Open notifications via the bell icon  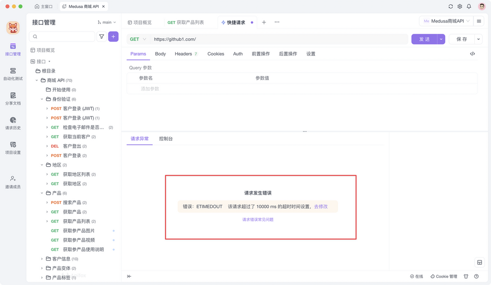pyautogui.click(x=469, y=6)
